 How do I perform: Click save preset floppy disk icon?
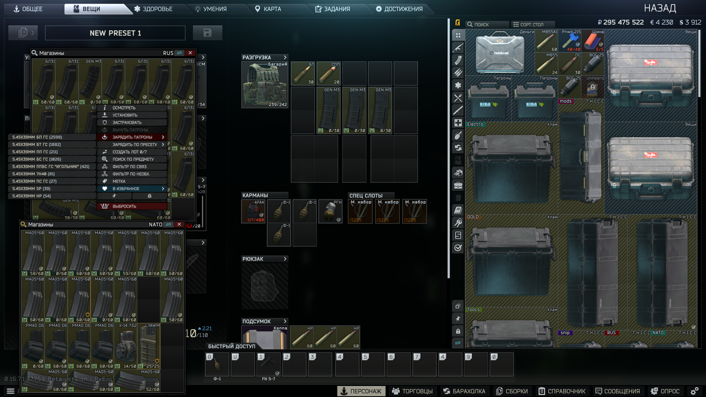[207, 33]
